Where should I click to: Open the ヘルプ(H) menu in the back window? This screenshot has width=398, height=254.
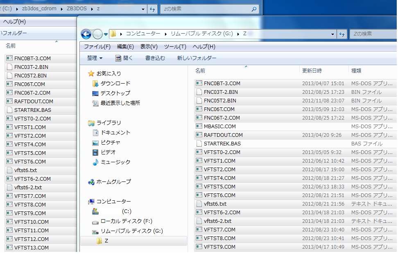[x=14, y=22]
